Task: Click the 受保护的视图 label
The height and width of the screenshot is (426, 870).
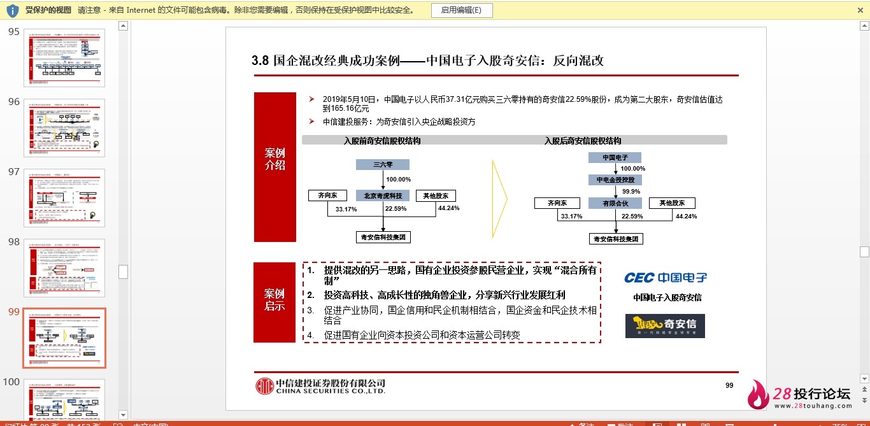Action: tap(48, 10)
